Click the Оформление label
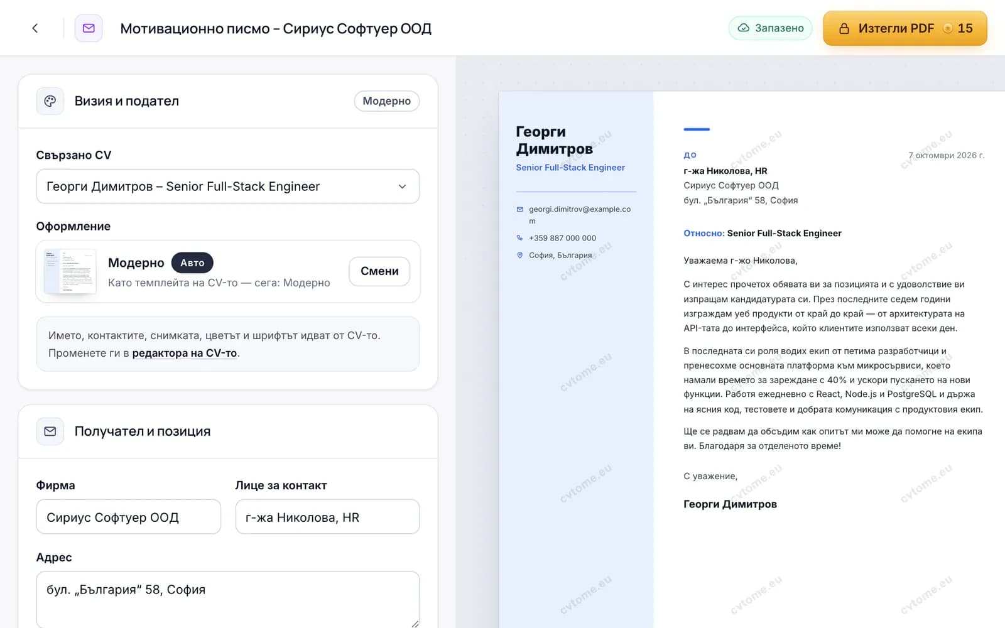The height and width of the screenshot is (628, 1005). 73,226
